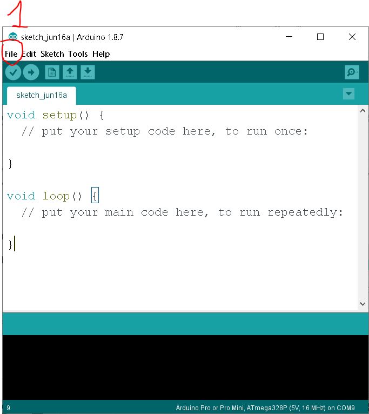Click the 'put your setup code here' comment
The width and height of the screenshot is (369, 414).
[x=165, y=131]
